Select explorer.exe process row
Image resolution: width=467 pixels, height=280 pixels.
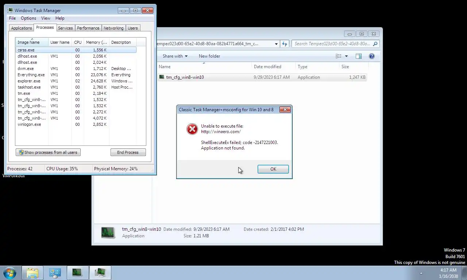[x=76, y=81]
